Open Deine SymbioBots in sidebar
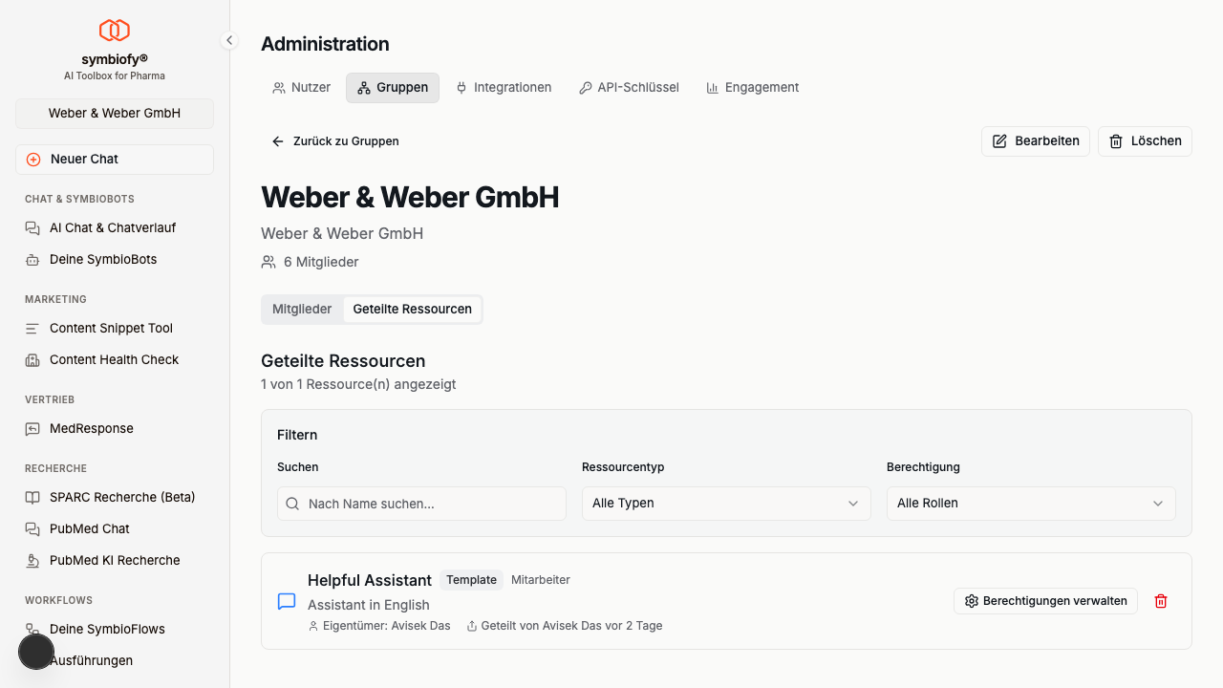The width and height of the screenshot is (1223, 688). point(103,260)
